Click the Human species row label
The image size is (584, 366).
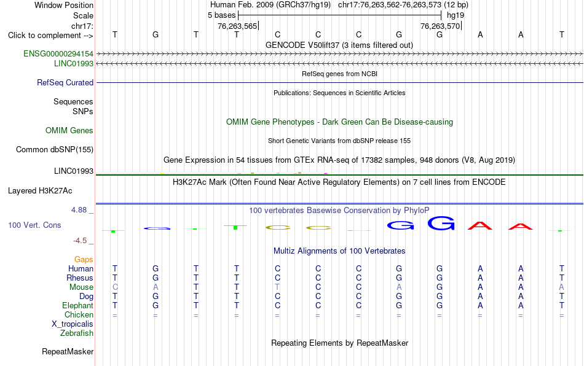tap(81, 268)
